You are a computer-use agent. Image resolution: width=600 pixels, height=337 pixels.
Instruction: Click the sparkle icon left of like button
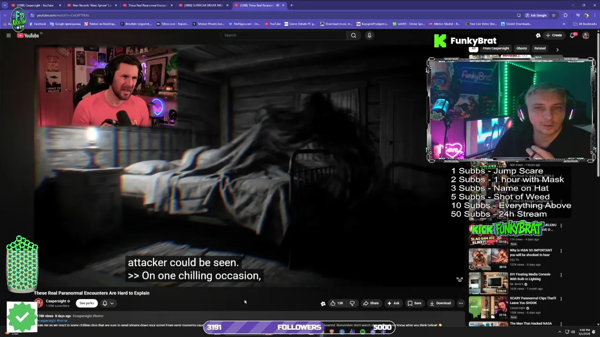pos(323,303)
